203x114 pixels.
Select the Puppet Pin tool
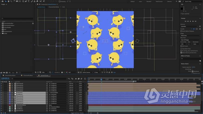pyautogui.click(x=44, y=1)
